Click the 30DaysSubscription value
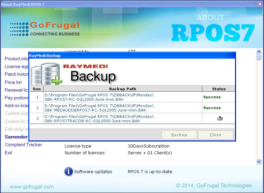The image size is (264, 193). 149,146
